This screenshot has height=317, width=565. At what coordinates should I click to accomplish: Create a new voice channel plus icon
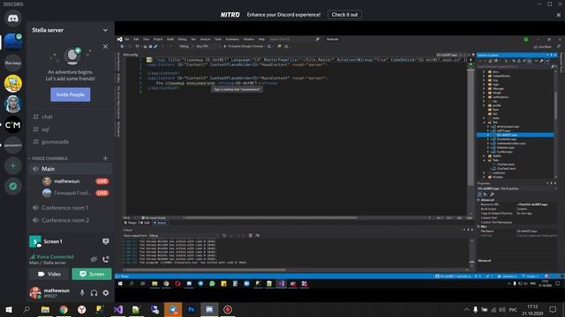pyautogui.click(x=106, y=158)
